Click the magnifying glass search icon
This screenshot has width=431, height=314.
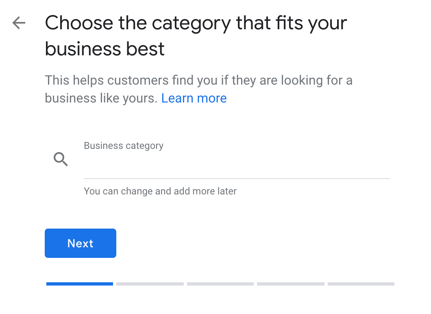pyautogui.click(x=61, y=159)
